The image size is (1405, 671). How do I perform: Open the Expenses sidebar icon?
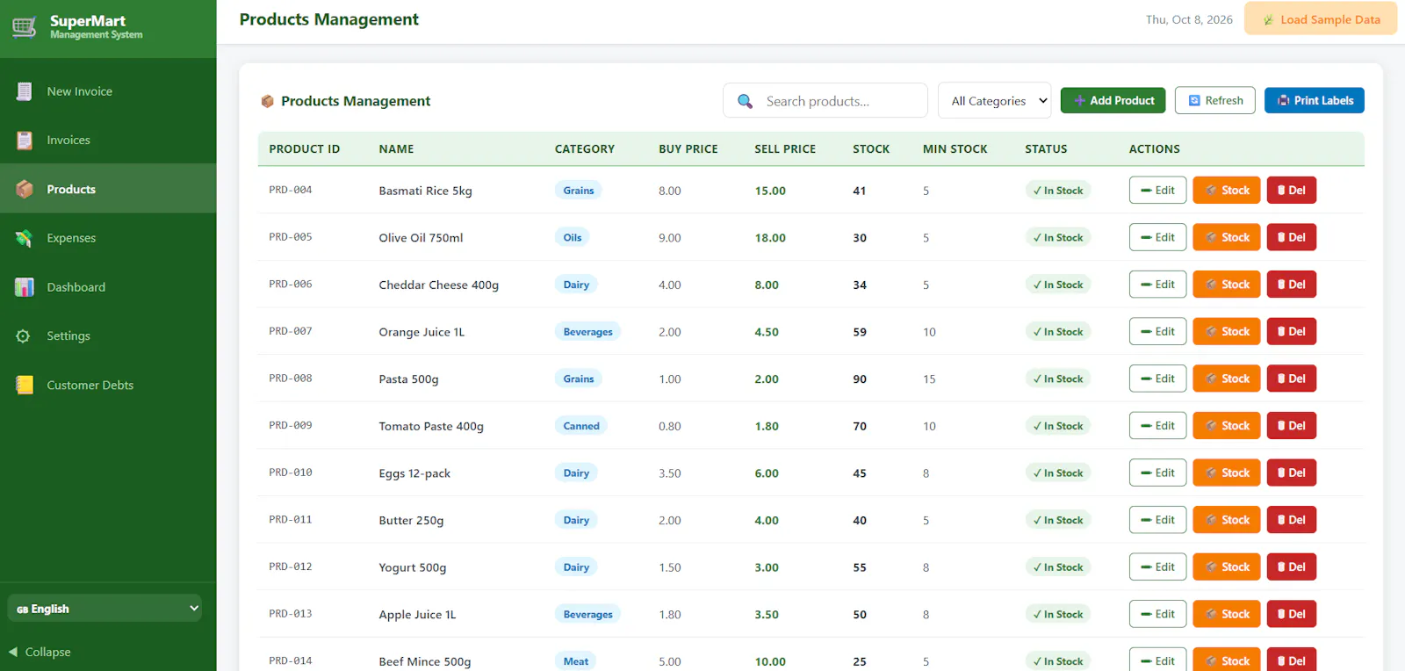[x=25, y=238]
